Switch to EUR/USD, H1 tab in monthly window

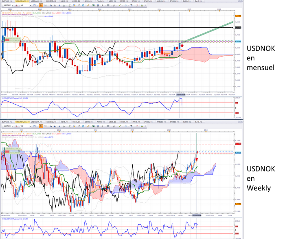7,1
